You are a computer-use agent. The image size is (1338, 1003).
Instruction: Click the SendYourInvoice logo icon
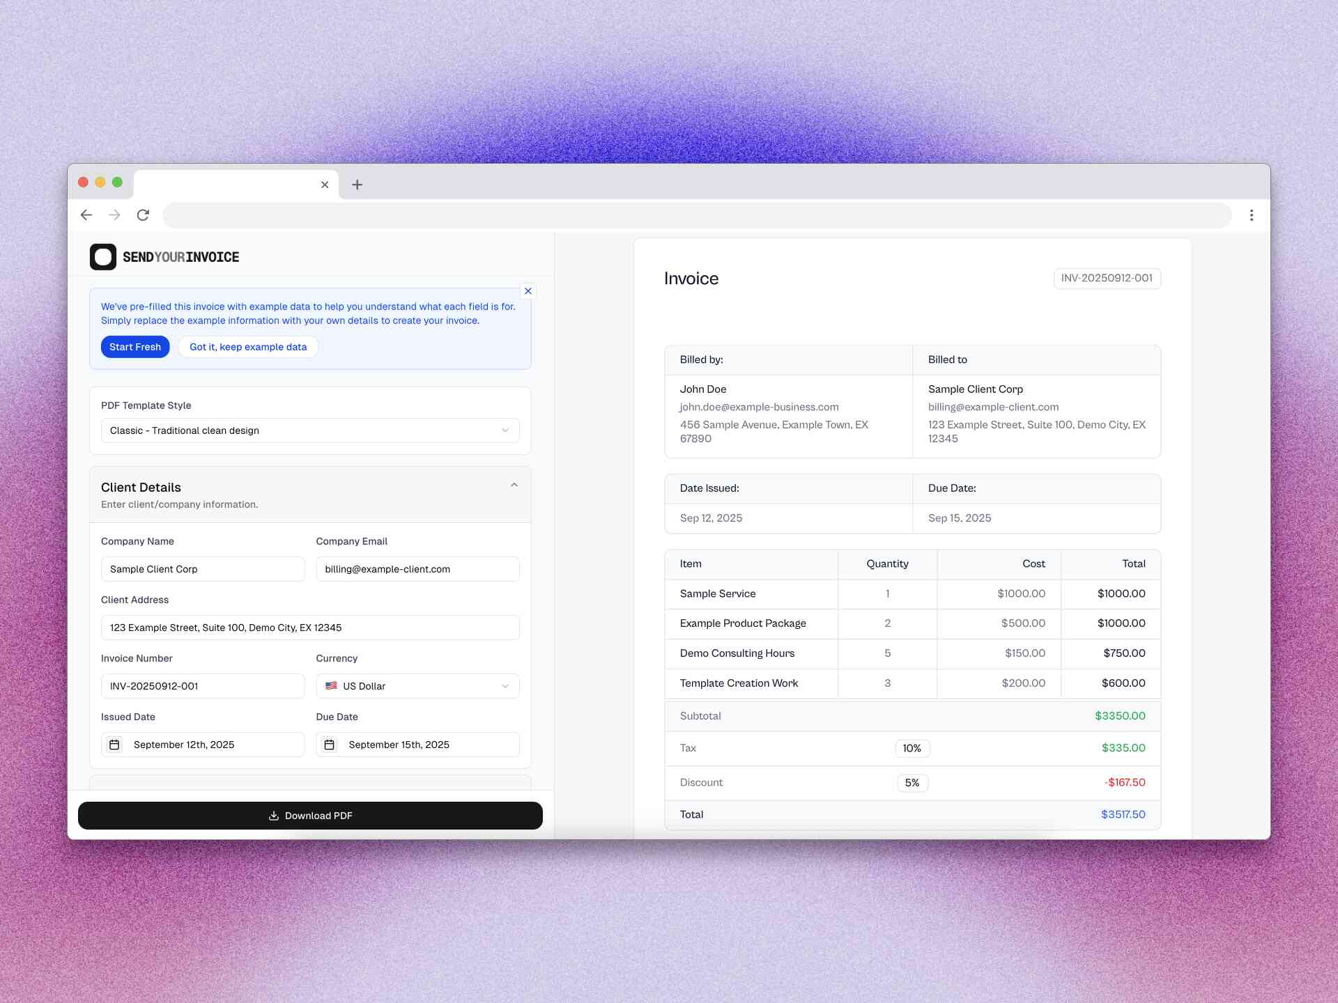click(102, 256)
